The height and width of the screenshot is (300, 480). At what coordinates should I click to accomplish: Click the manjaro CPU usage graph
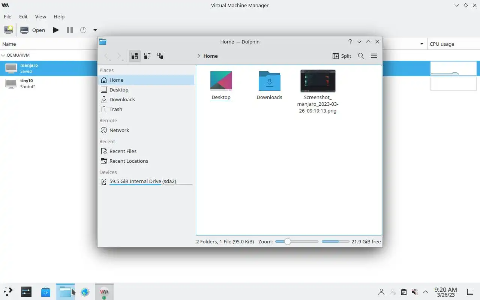[453, 68]
